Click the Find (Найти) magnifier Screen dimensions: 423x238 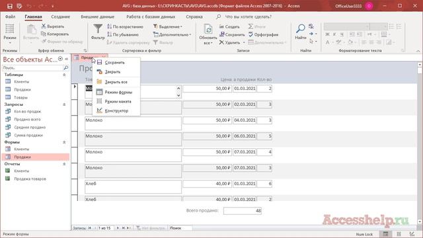pyautogui.click(x=300, y=28)
